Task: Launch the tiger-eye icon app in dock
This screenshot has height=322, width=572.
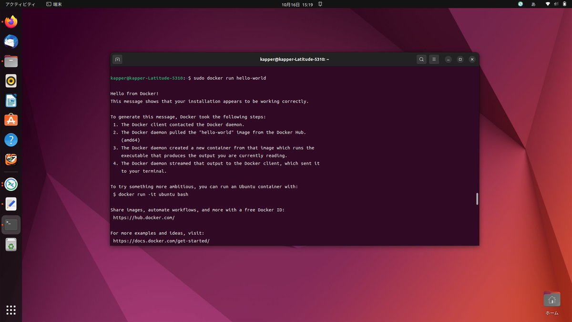Action: pos(11,159)
